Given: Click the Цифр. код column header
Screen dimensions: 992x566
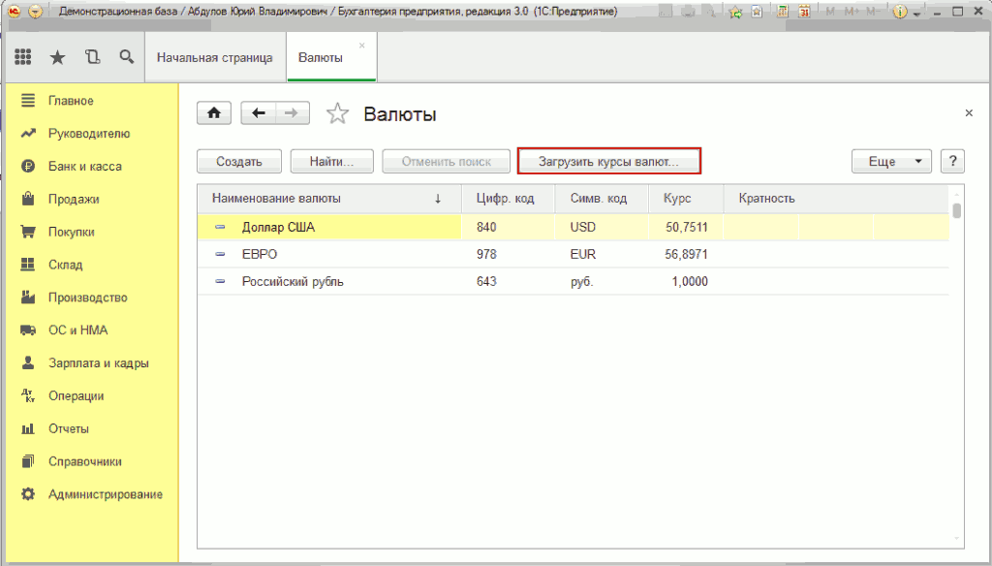Looking at the screenshot, I should pos(508,198).
